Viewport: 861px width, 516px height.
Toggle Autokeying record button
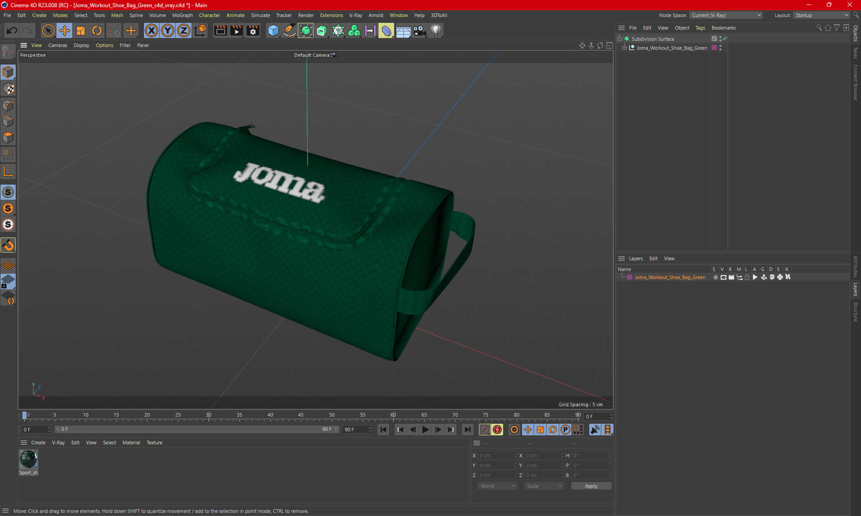pyautogui.click(x=497, y=430)
